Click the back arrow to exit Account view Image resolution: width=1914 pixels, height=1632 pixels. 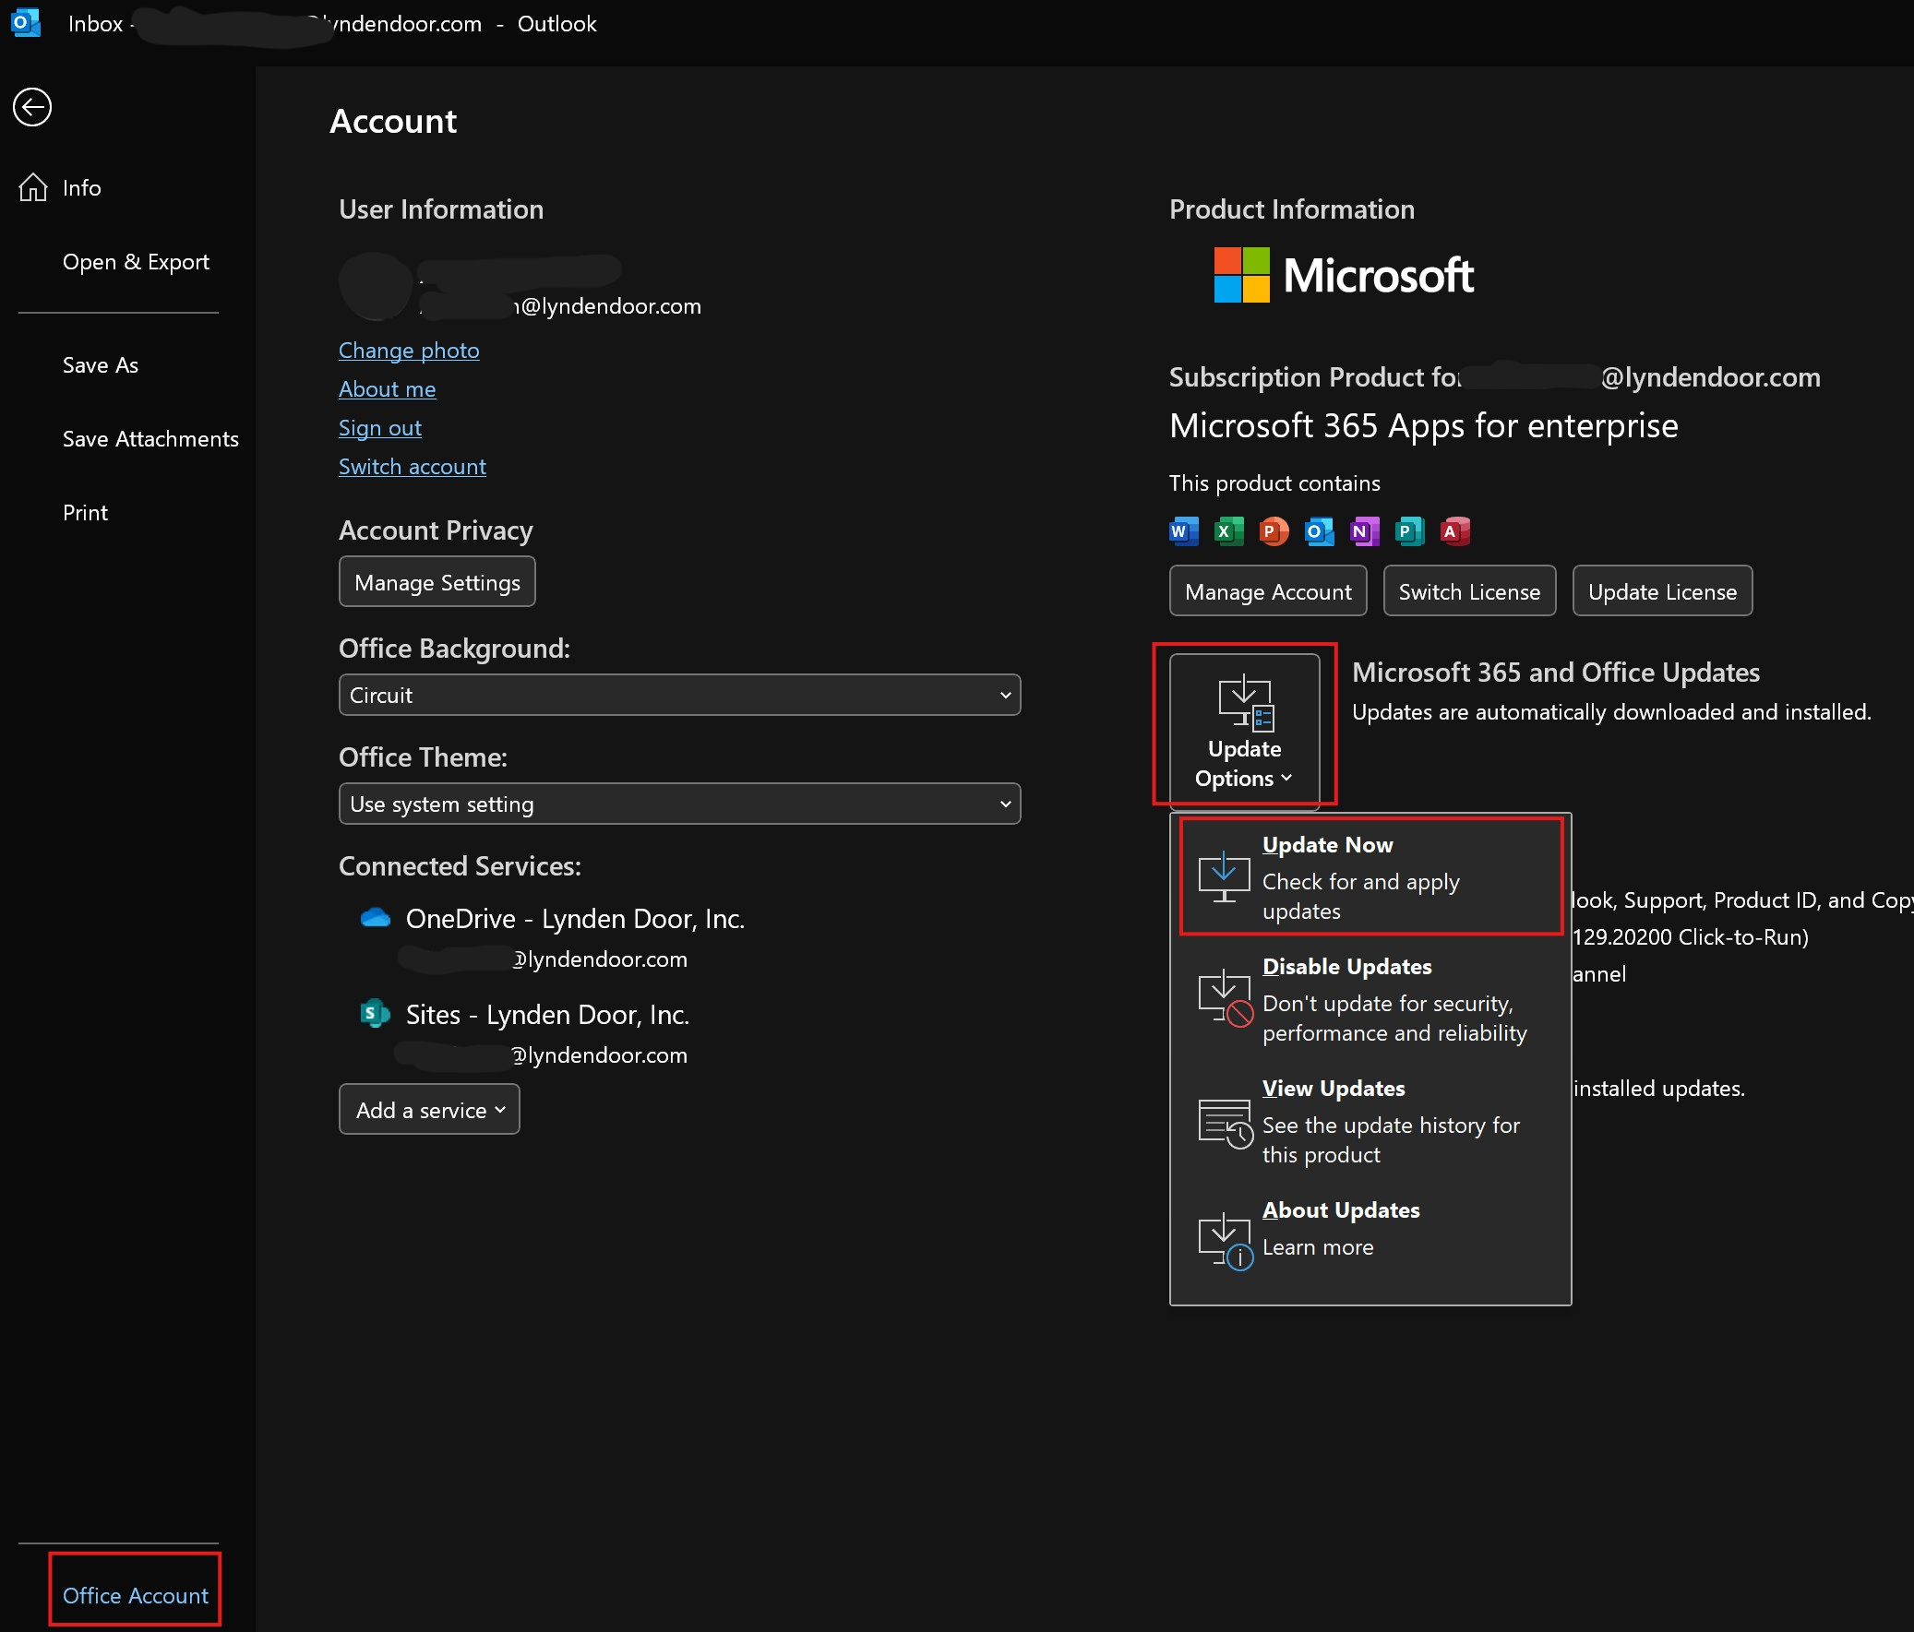point(32,107)
